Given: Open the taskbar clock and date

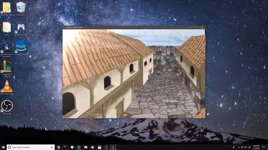Looking at the screenshot, I should click(x=256, y=147).
